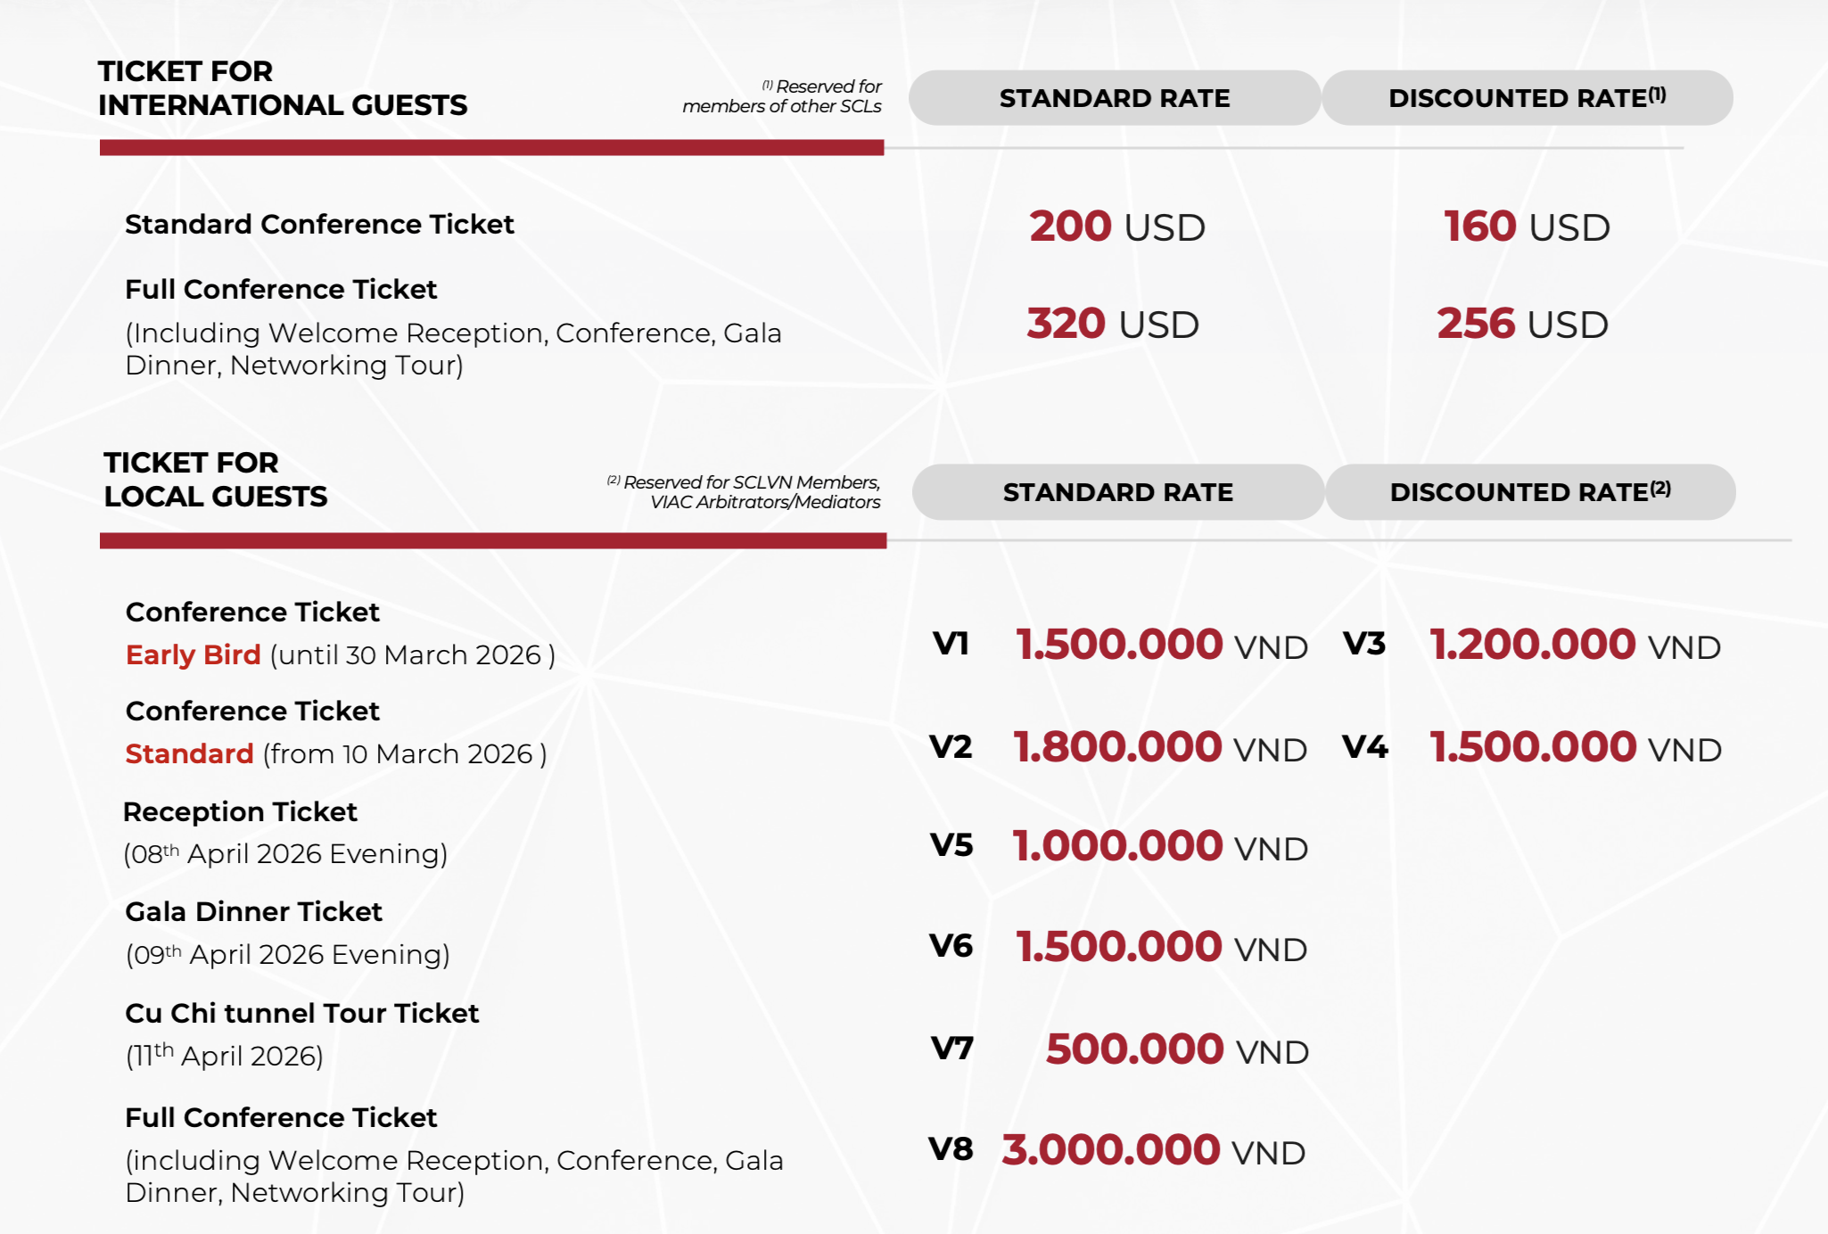The width and height of the screenshot is (1828, 1234).
Task: Click the 1.200.000 VND early bird discount
Action: pos(1575,645)
